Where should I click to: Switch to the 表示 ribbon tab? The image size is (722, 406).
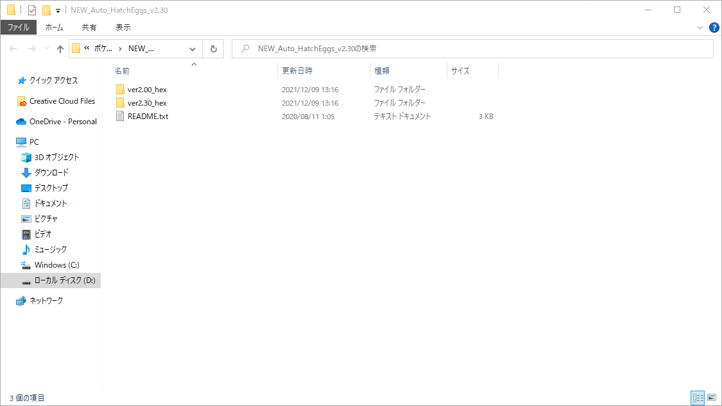pos(123,28)
